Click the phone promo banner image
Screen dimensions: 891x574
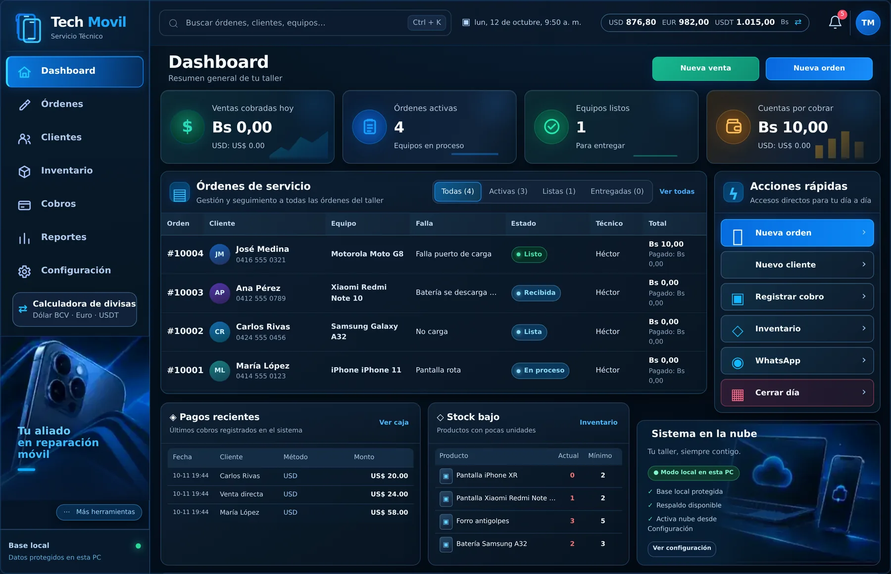pos(75,418)
